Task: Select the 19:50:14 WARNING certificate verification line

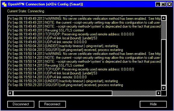Action: click(x=84, y=54)
